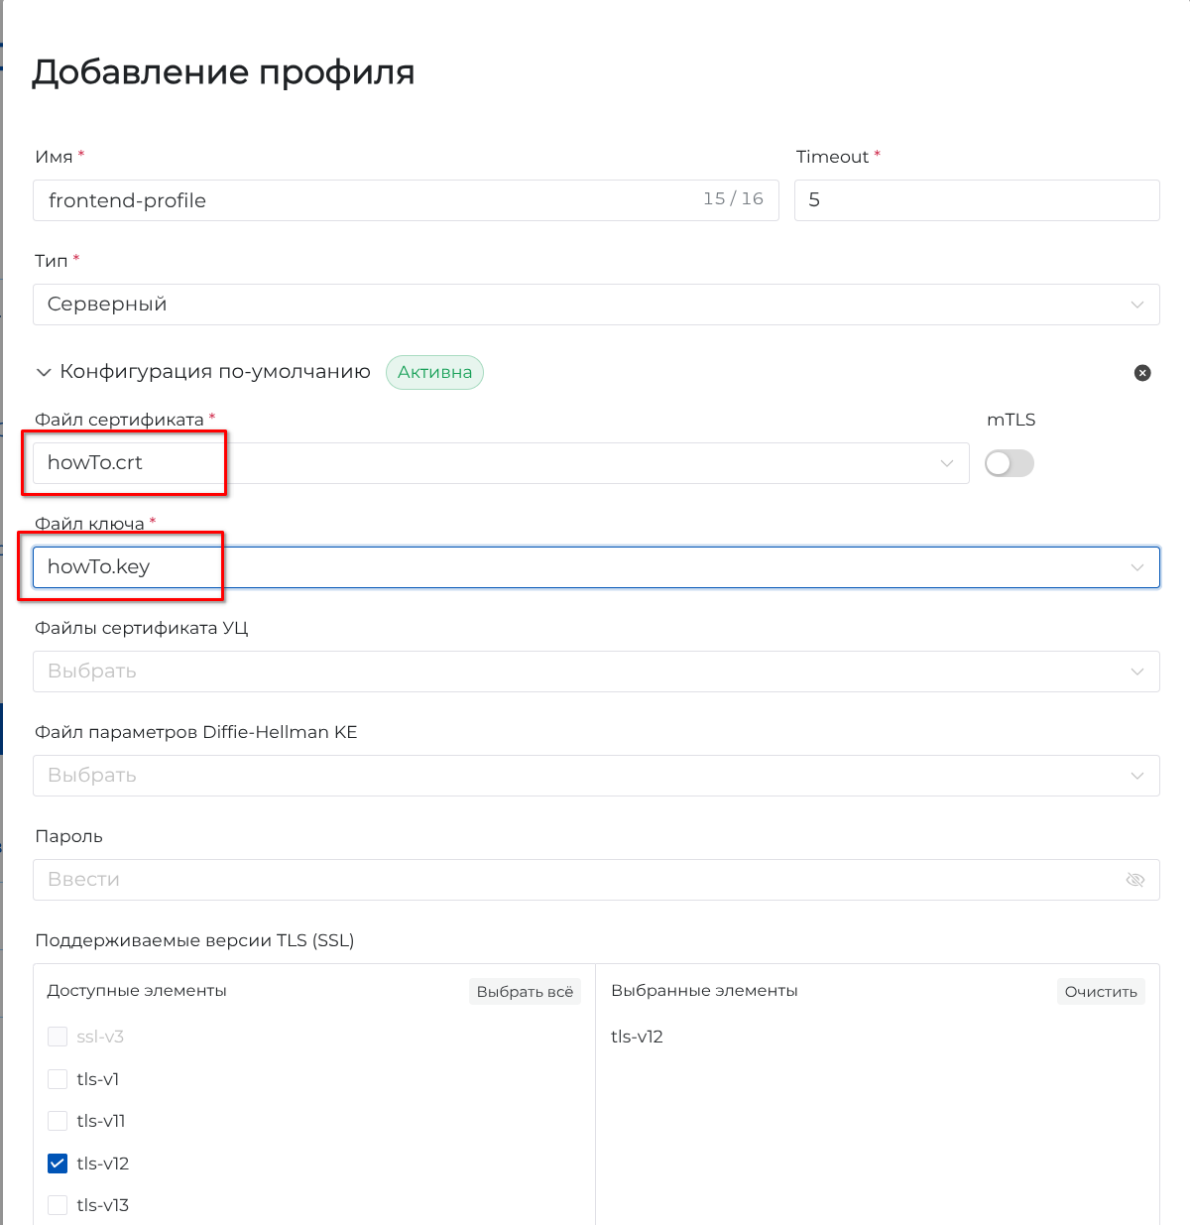The image size is (1190, 1225).
Task: Uncheck the tls-v12 checkbox
Action: (x=58, y=1164)
